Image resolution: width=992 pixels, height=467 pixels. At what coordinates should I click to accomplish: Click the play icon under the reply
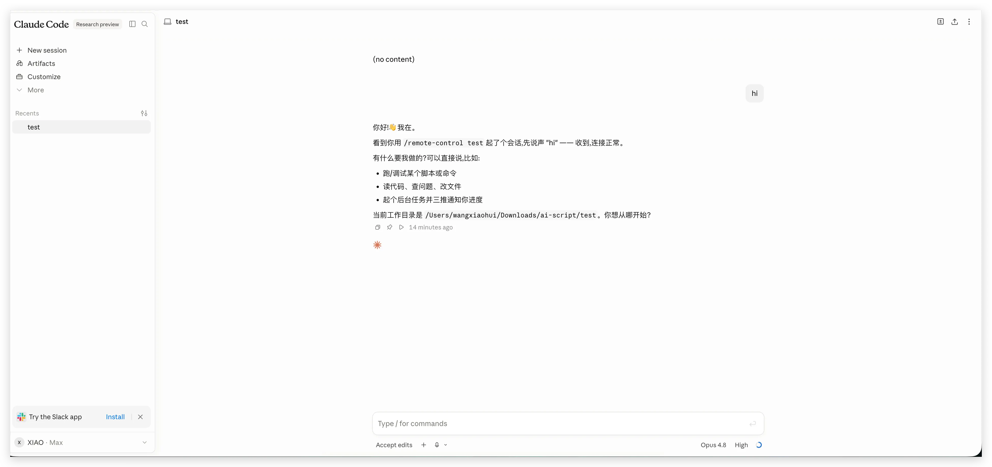[x=401, y=227]
